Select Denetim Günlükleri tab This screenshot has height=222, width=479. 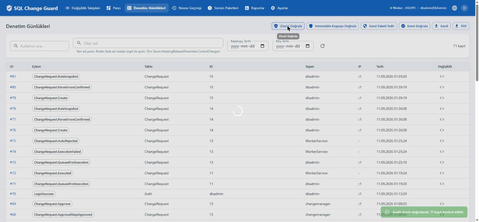point(146,8)
